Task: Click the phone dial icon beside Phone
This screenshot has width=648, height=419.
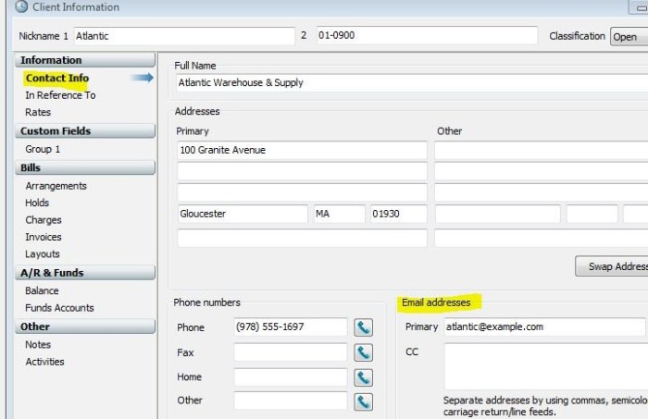Action: [x=363, y=327]
